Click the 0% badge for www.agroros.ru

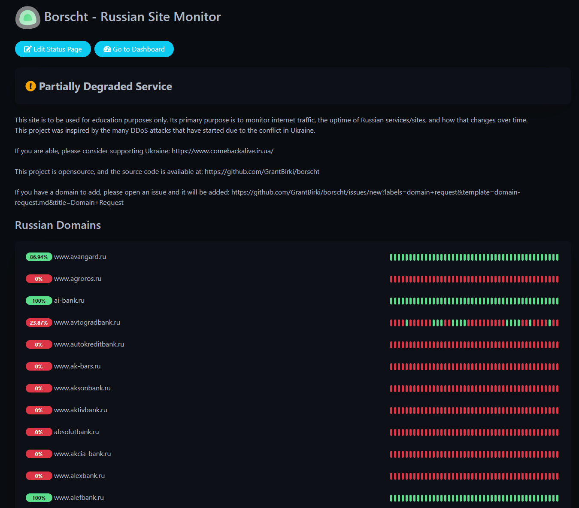click(x=39, y=279)
